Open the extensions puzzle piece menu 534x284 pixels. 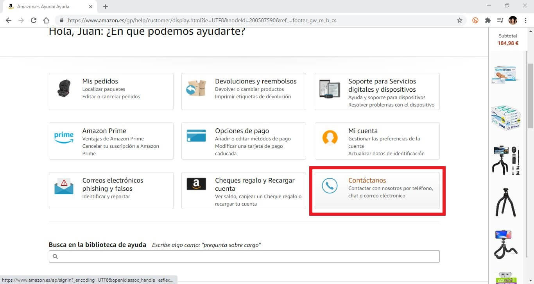pyautogui.click(x=487, y=20)
